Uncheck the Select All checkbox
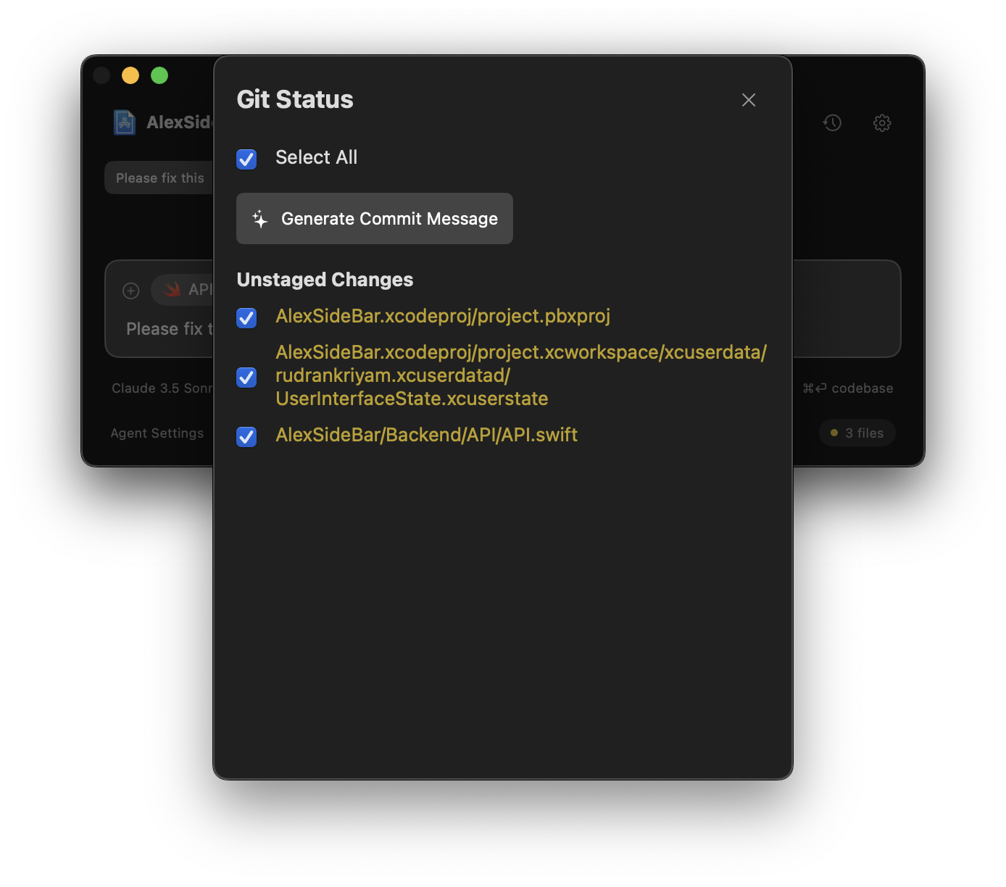Viewport: 1006px width, 887px height. pos(246,159)
